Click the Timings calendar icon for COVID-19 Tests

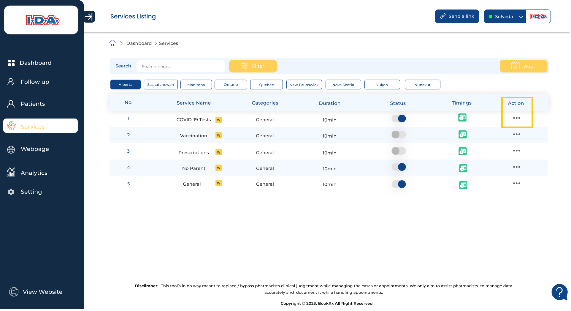[x=463, y=118]
